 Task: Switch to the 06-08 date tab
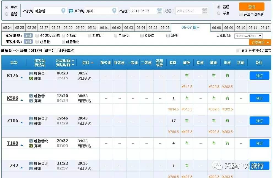217,27
